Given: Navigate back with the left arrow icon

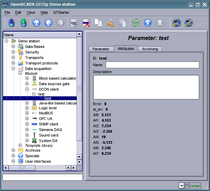Looking at the screenshot, I should [48, 23].
